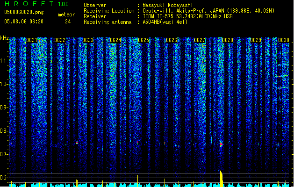Click the date stamp 05.08.06 06:20
Image resolution: width=294 pixels, height=187 pixels.
click(24, 22)
